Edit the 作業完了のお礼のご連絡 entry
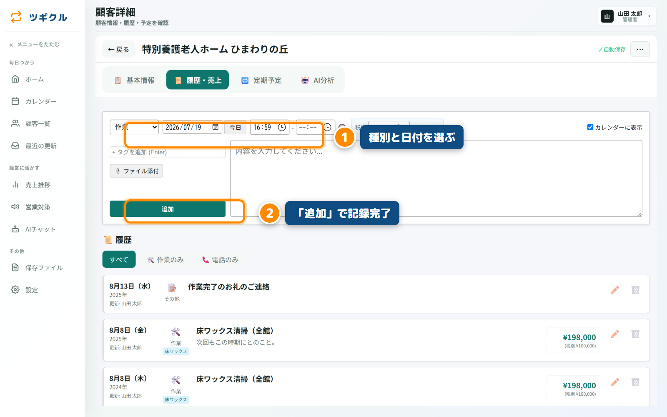Screen dimensions: 667x417 point(615,290)
